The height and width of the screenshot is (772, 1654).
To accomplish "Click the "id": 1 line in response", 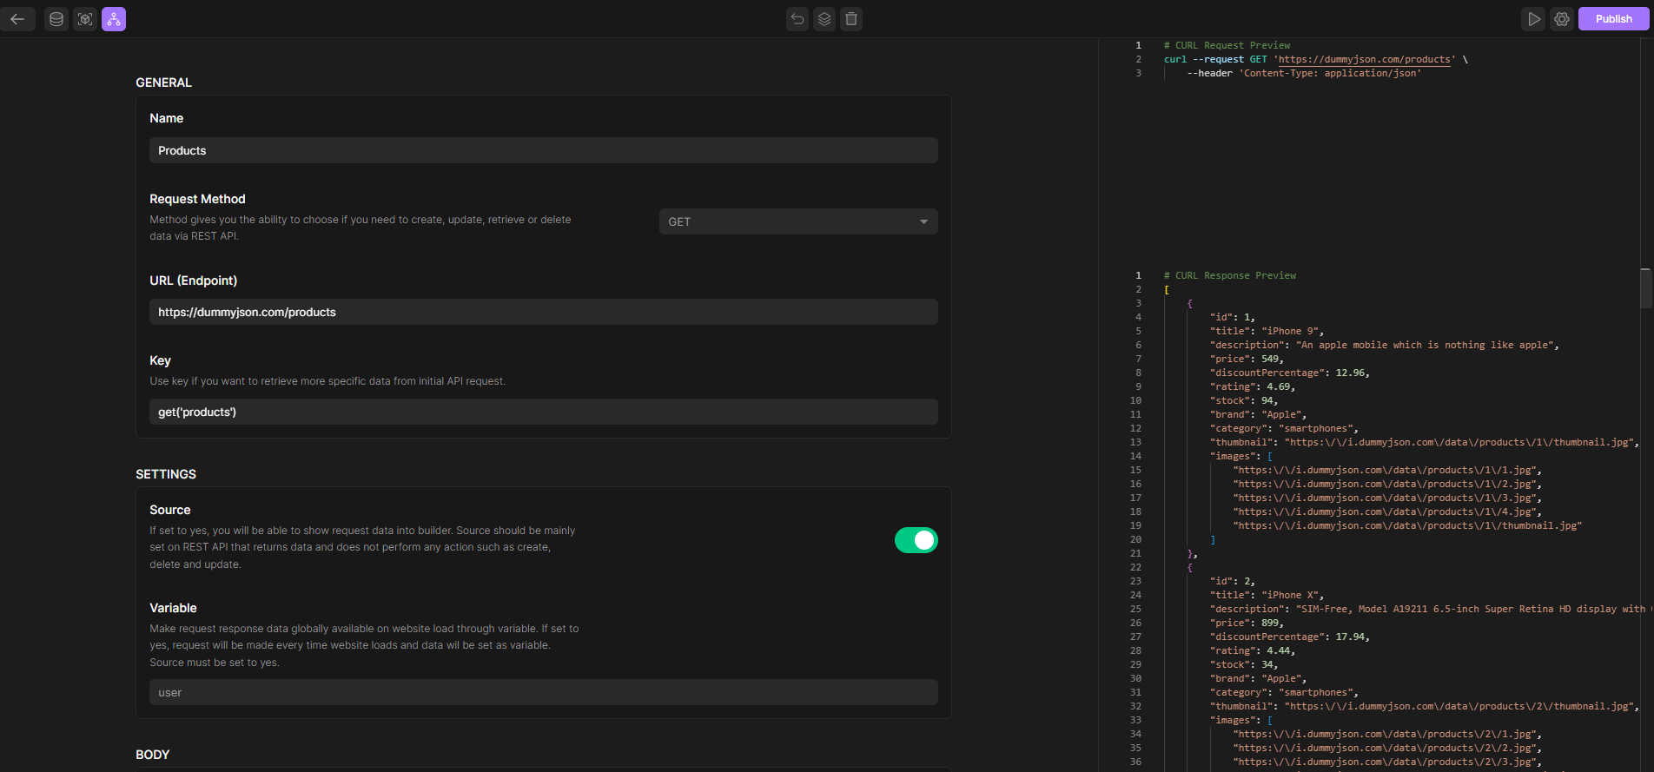I will pyautogui.click(x=1232, y=317).
